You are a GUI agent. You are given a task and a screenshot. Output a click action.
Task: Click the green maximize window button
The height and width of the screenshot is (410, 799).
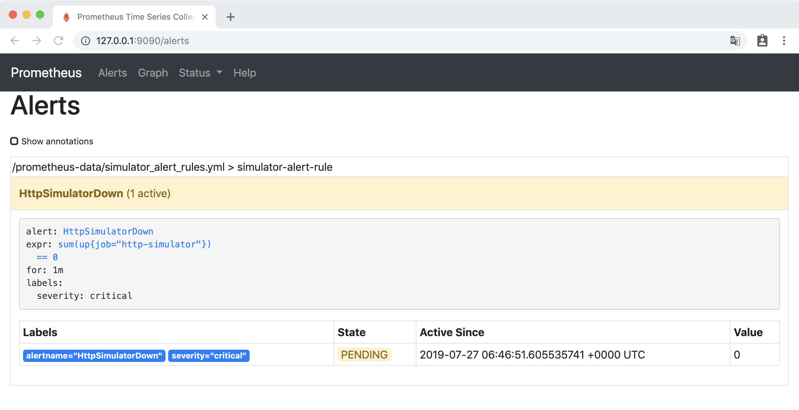coord(40,15)
